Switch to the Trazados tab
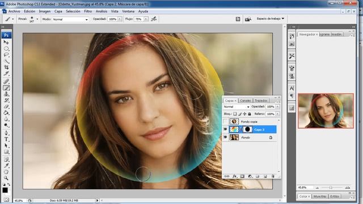Viewport: 363px width, 204px height. tap(261, 100)
